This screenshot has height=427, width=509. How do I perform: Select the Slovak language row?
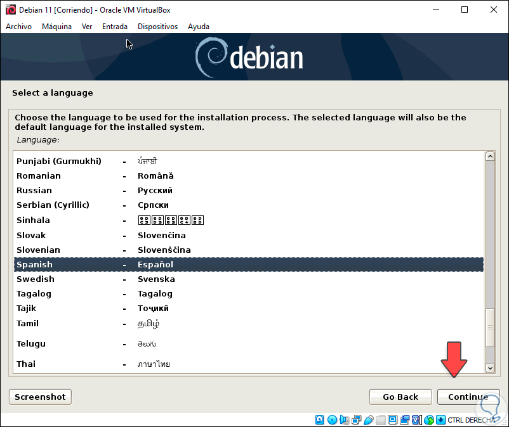click(x=249, y=235)
